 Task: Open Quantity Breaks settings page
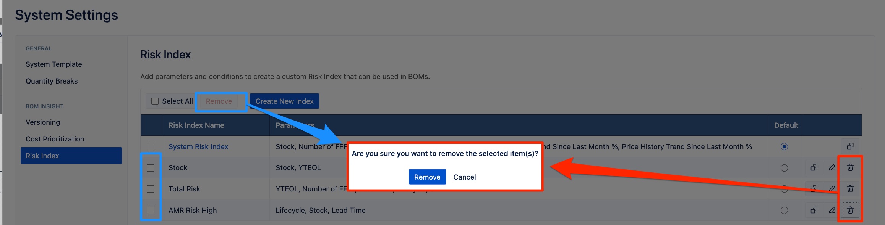point(52,81)
